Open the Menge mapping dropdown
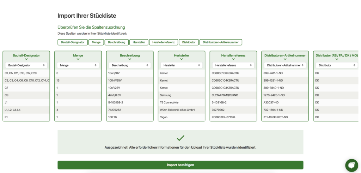This screenshot has width=361, height=173. (x=78, y=65)
